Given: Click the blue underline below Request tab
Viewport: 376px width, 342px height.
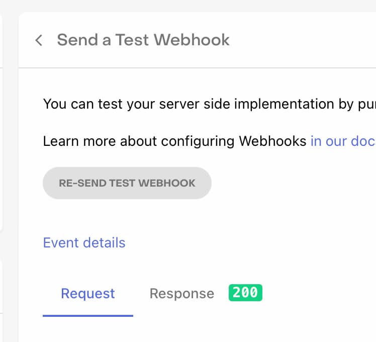Looking at the screenshot, I should point(88,315).
